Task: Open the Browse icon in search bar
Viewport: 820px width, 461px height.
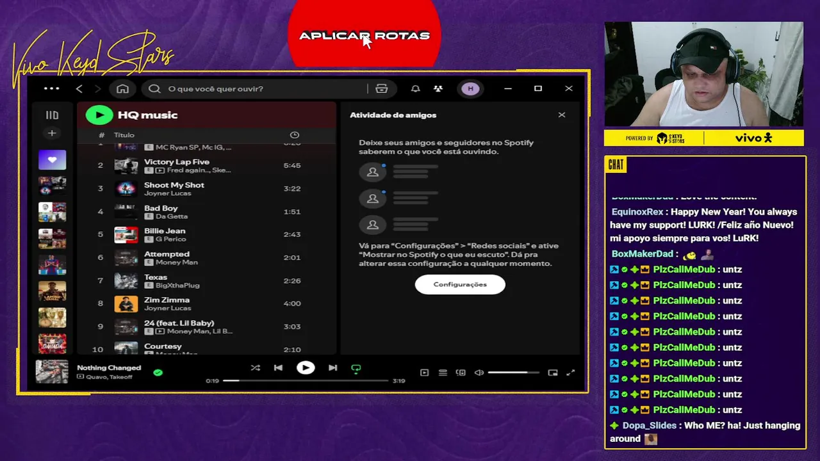Action: coord(382,88)
